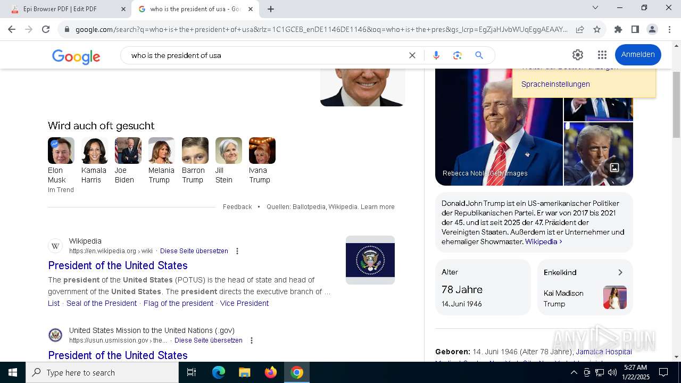The height and width of the screenshot is (383, 681).
Task: Share this page from address bar
Action: [580, 29]
